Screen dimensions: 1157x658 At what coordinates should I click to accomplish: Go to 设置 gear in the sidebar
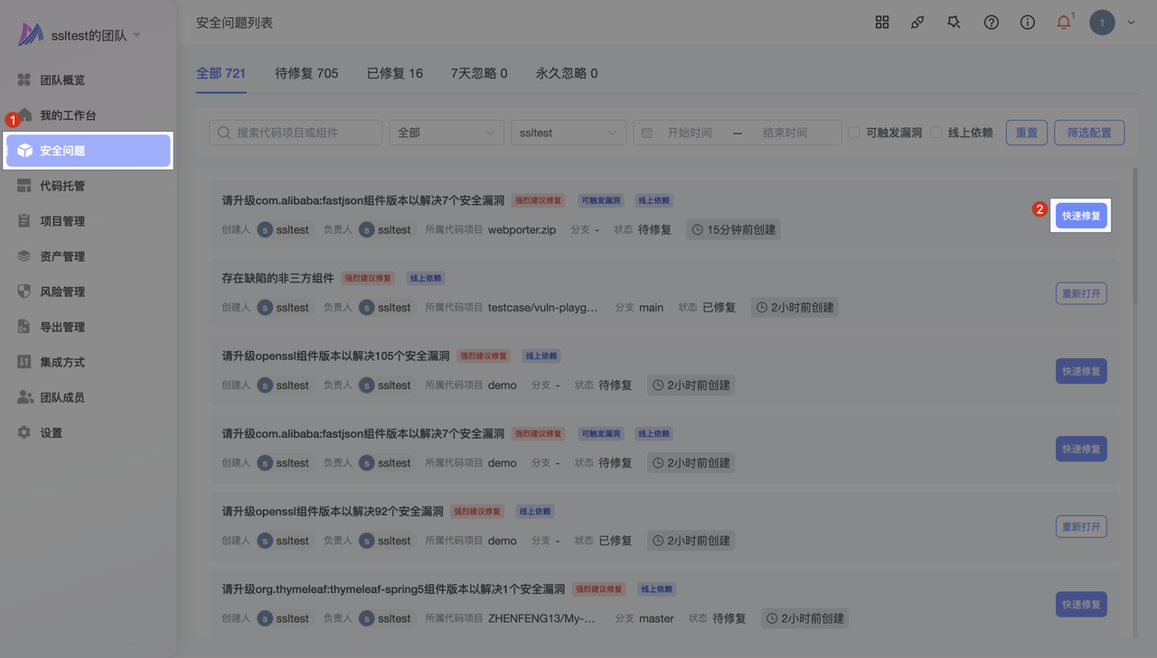51,433
